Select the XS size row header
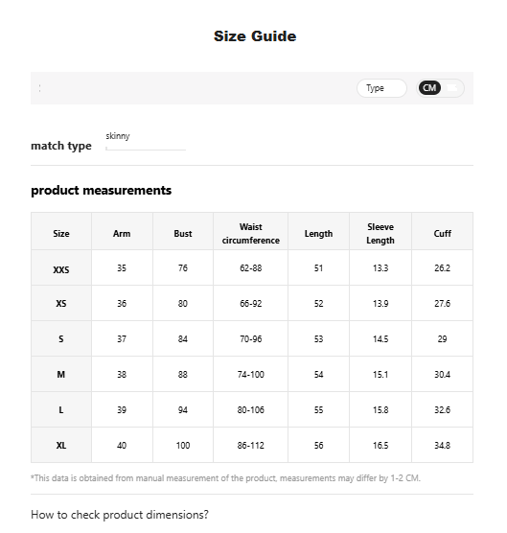The width and height of the screenshot is (507, 533). click(x=61, y=303)
